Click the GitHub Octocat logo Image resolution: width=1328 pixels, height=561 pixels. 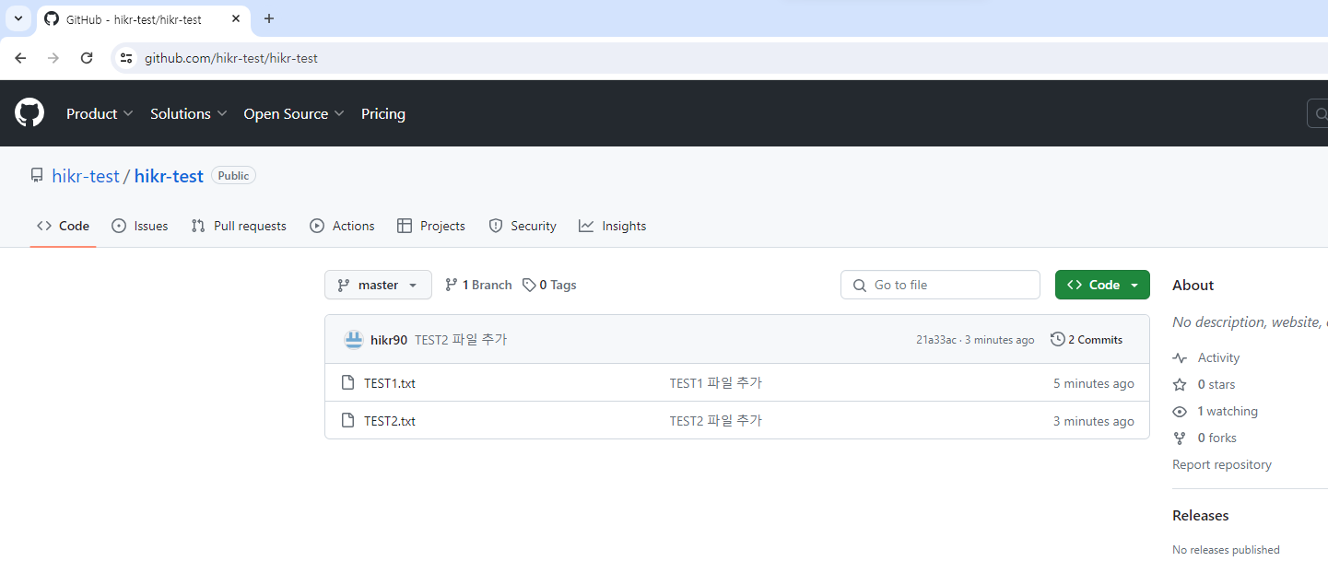tap(29, 113)
